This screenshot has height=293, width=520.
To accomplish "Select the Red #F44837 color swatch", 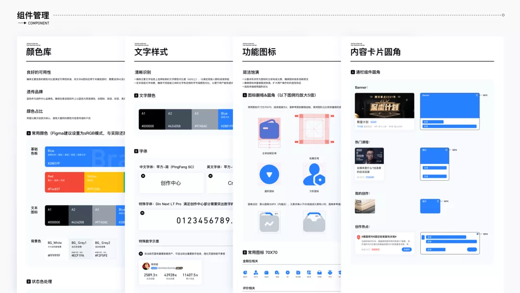I will 65,182.
